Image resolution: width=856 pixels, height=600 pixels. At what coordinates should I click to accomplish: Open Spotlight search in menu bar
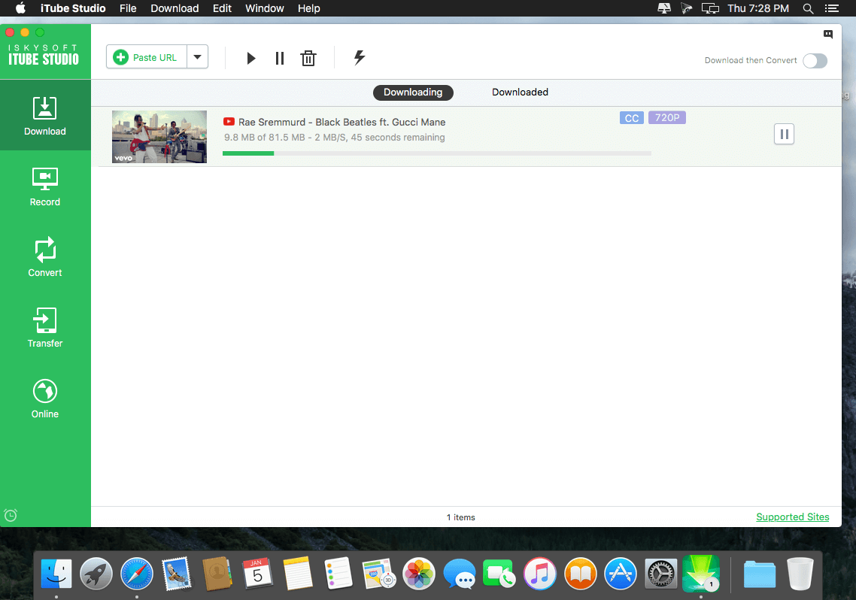[x=808, y=8]
